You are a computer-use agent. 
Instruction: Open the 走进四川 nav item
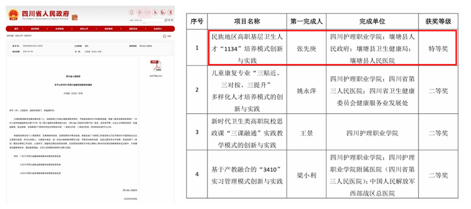coord(158,28)
